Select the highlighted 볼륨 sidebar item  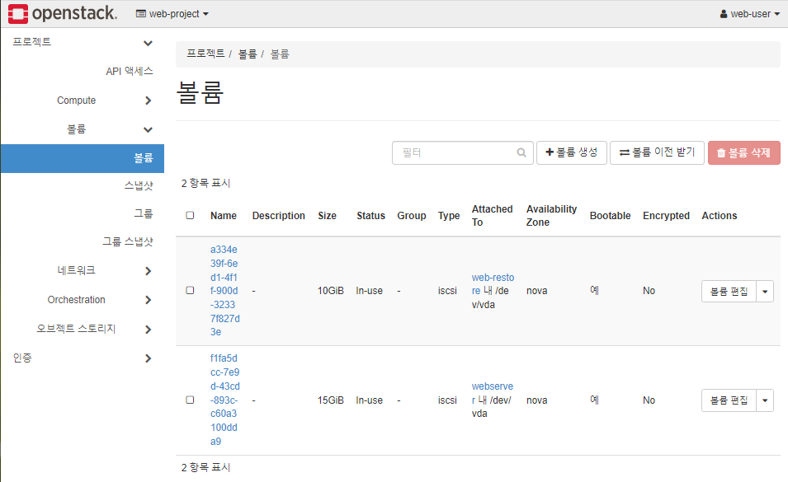(83, 158)
